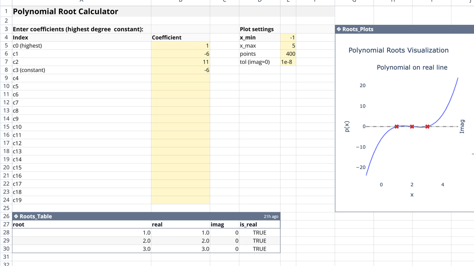Click the empty coefficient cell for c10
The height and width of the screenshot is (266, 474).
pos(181,127)
